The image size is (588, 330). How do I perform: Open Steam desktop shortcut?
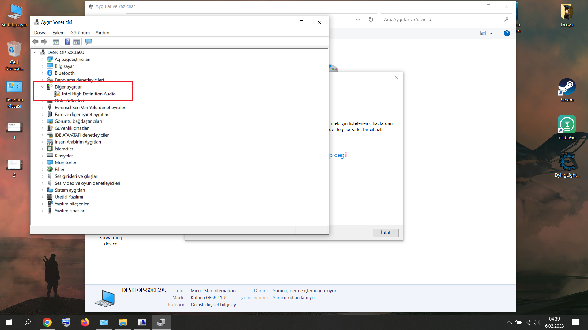567,90
